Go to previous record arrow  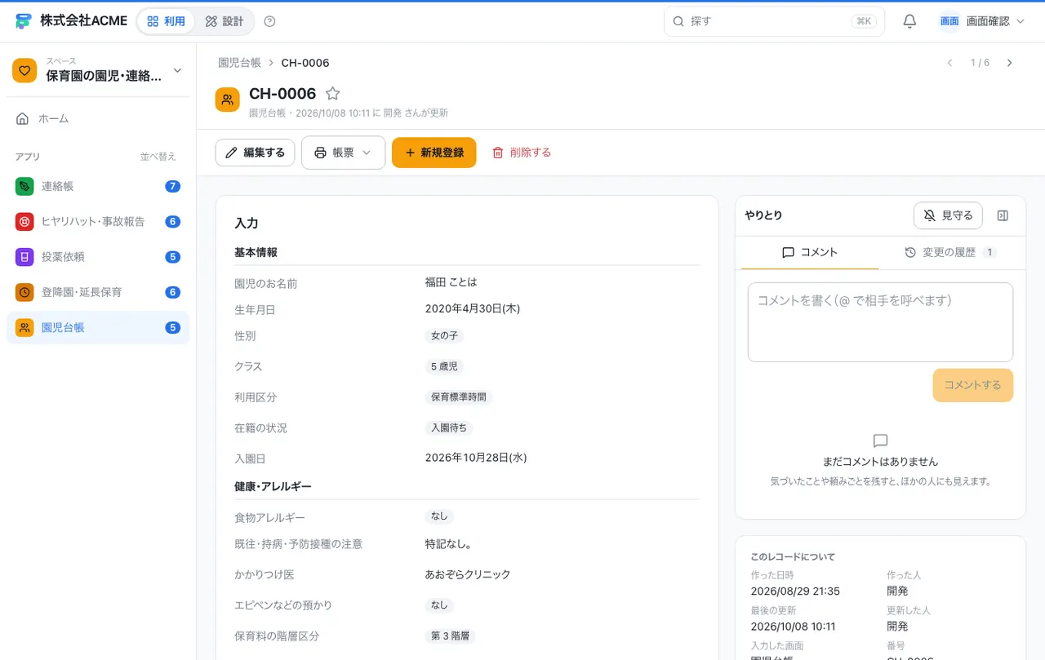coord(949,63)
